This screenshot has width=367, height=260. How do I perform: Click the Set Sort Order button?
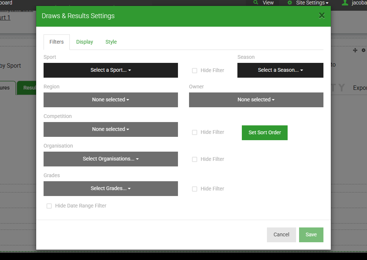265,133
